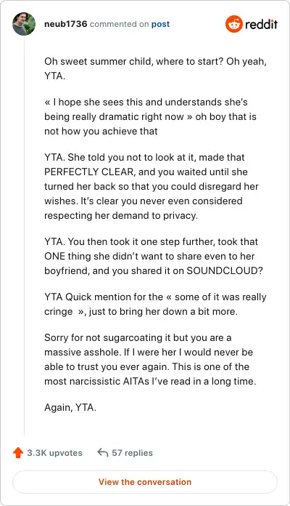Open neub1736's profile avatar

pyautogui.click(x=24, y=24)
